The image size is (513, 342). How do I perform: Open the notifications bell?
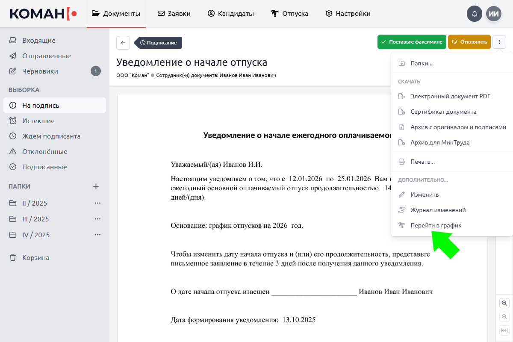(475, 14)
